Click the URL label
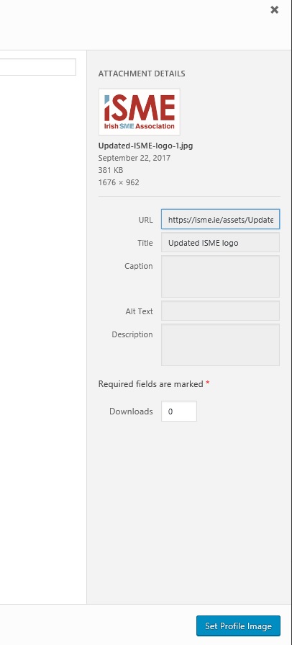292x645 pixels. click(146, 220)
